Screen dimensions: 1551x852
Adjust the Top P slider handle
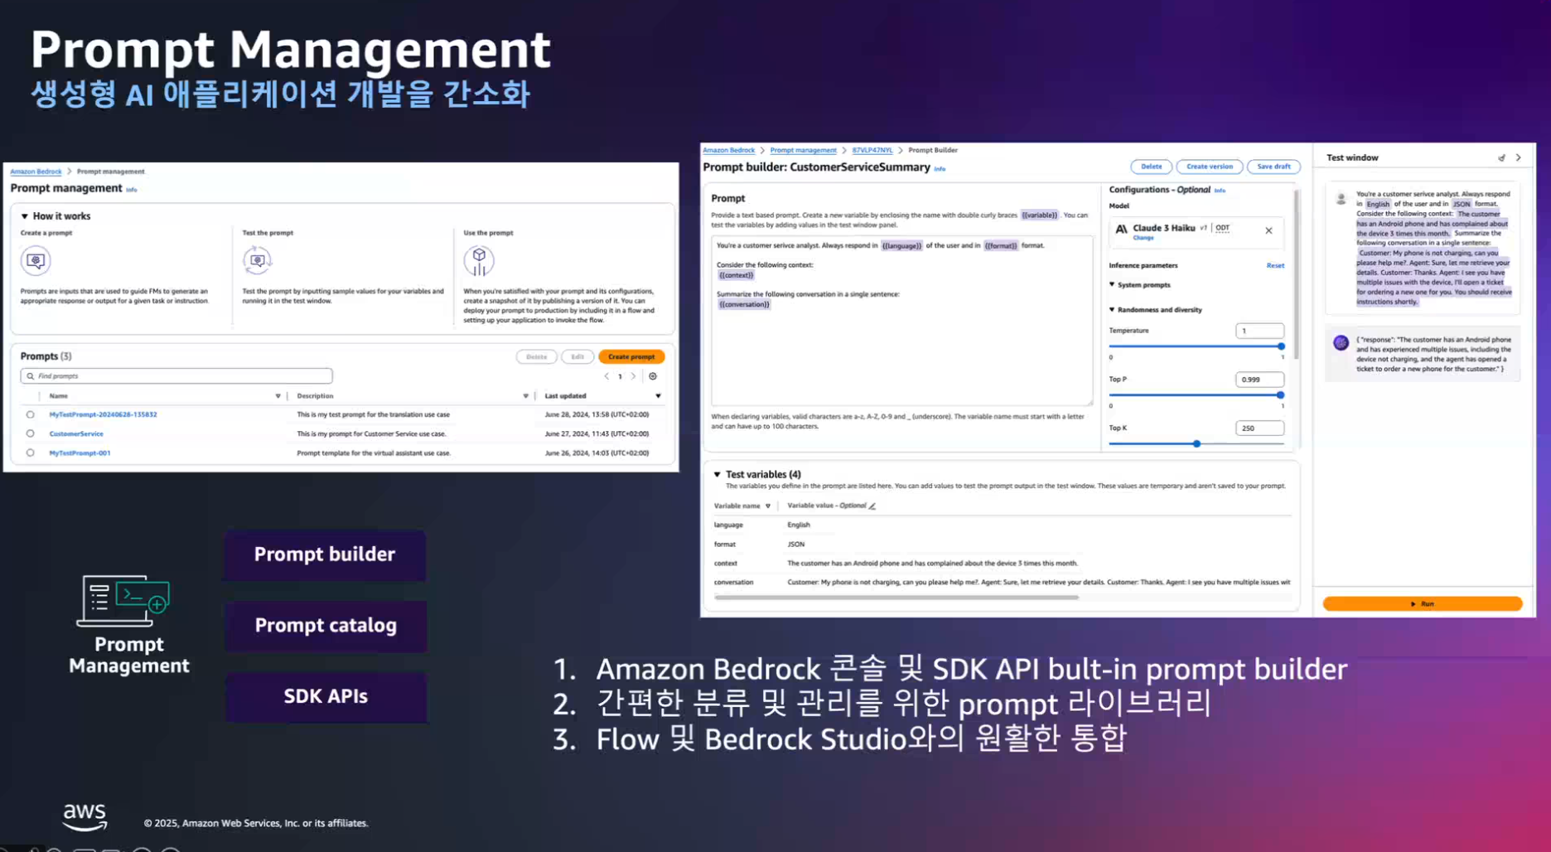1280,395
